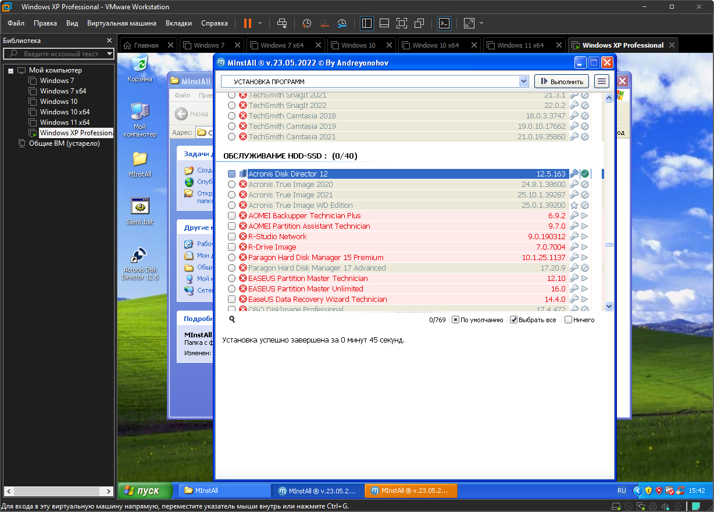The height and width of the screenshot is (512, 714).
Task: Expand the VMware library search dropdown arrow
Action: (x=109, y=54)
